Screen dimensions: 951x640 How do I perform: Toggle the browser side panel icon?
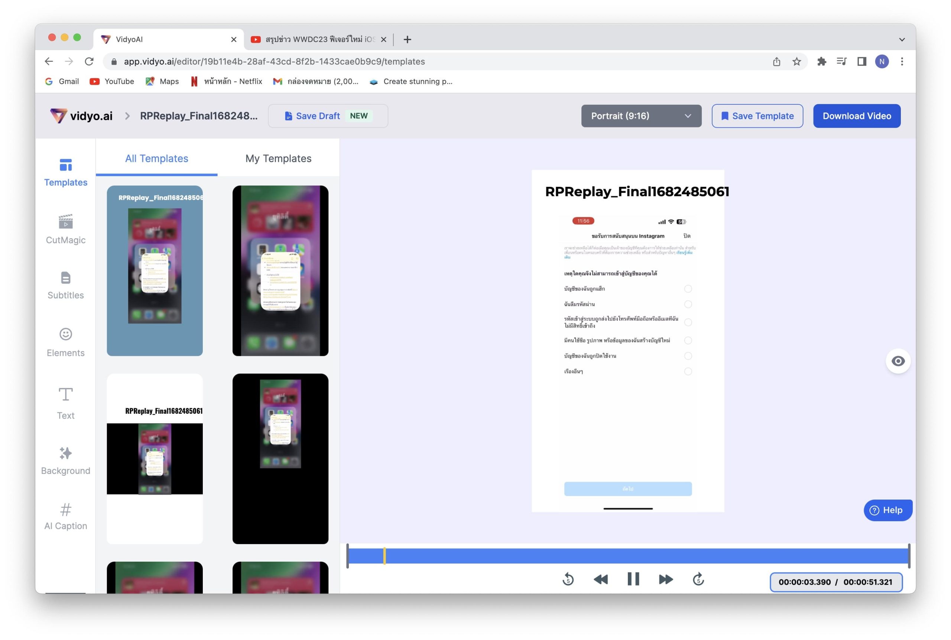pyautogui.click(x=861, y=62)
